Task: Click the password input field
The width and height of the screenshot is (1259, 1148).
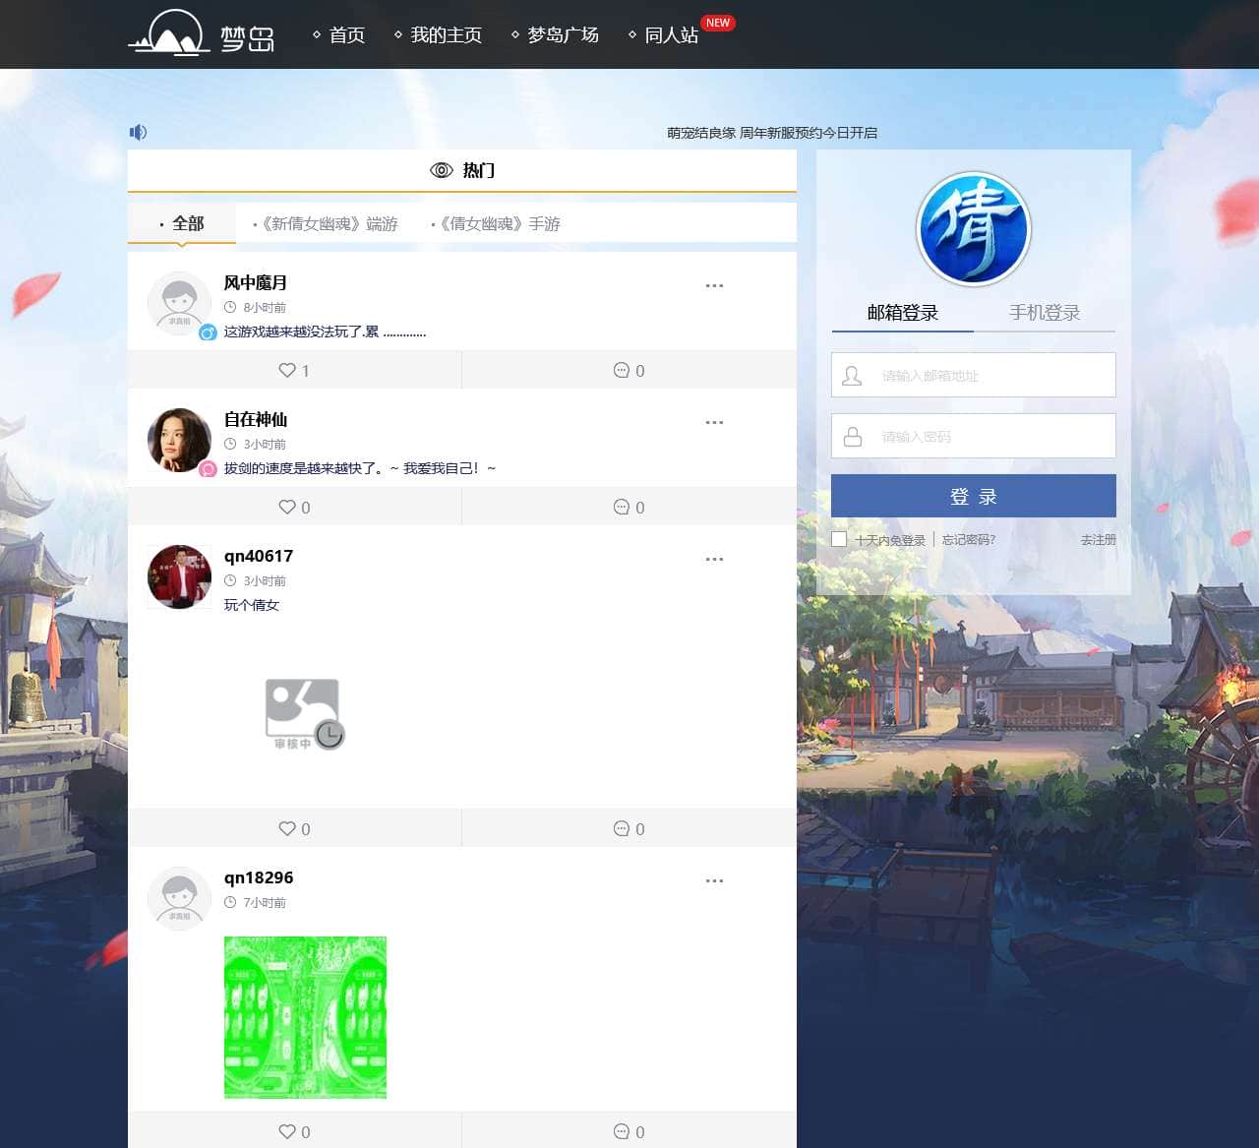Action: pyautogui.click(x=974, y=436)
